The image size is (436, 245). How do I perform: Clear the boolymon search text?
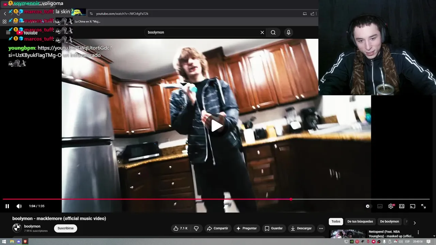262,32
